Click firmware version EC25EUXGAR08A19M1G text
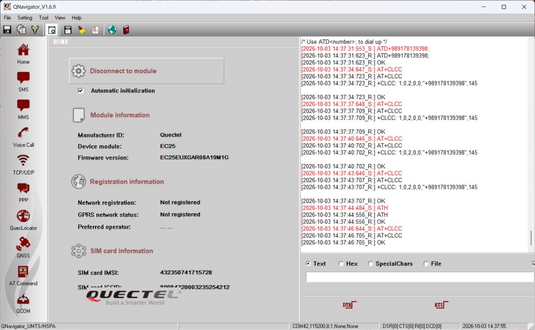Viewport: 535px width, 330px height. tap(194, 157)
